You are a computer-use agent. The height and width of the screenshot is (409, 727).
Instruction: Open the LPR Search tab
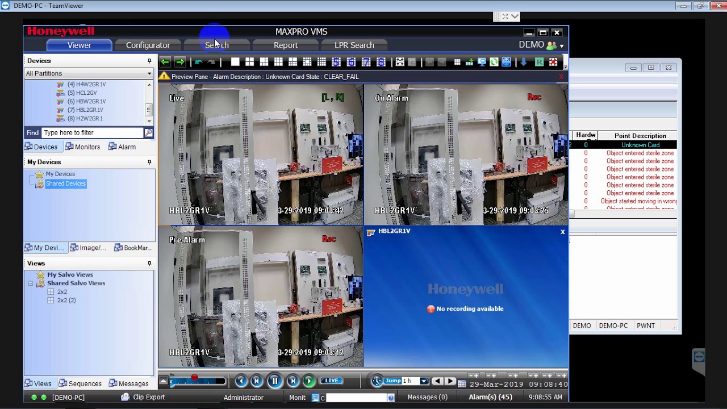[x=354, y=45]
